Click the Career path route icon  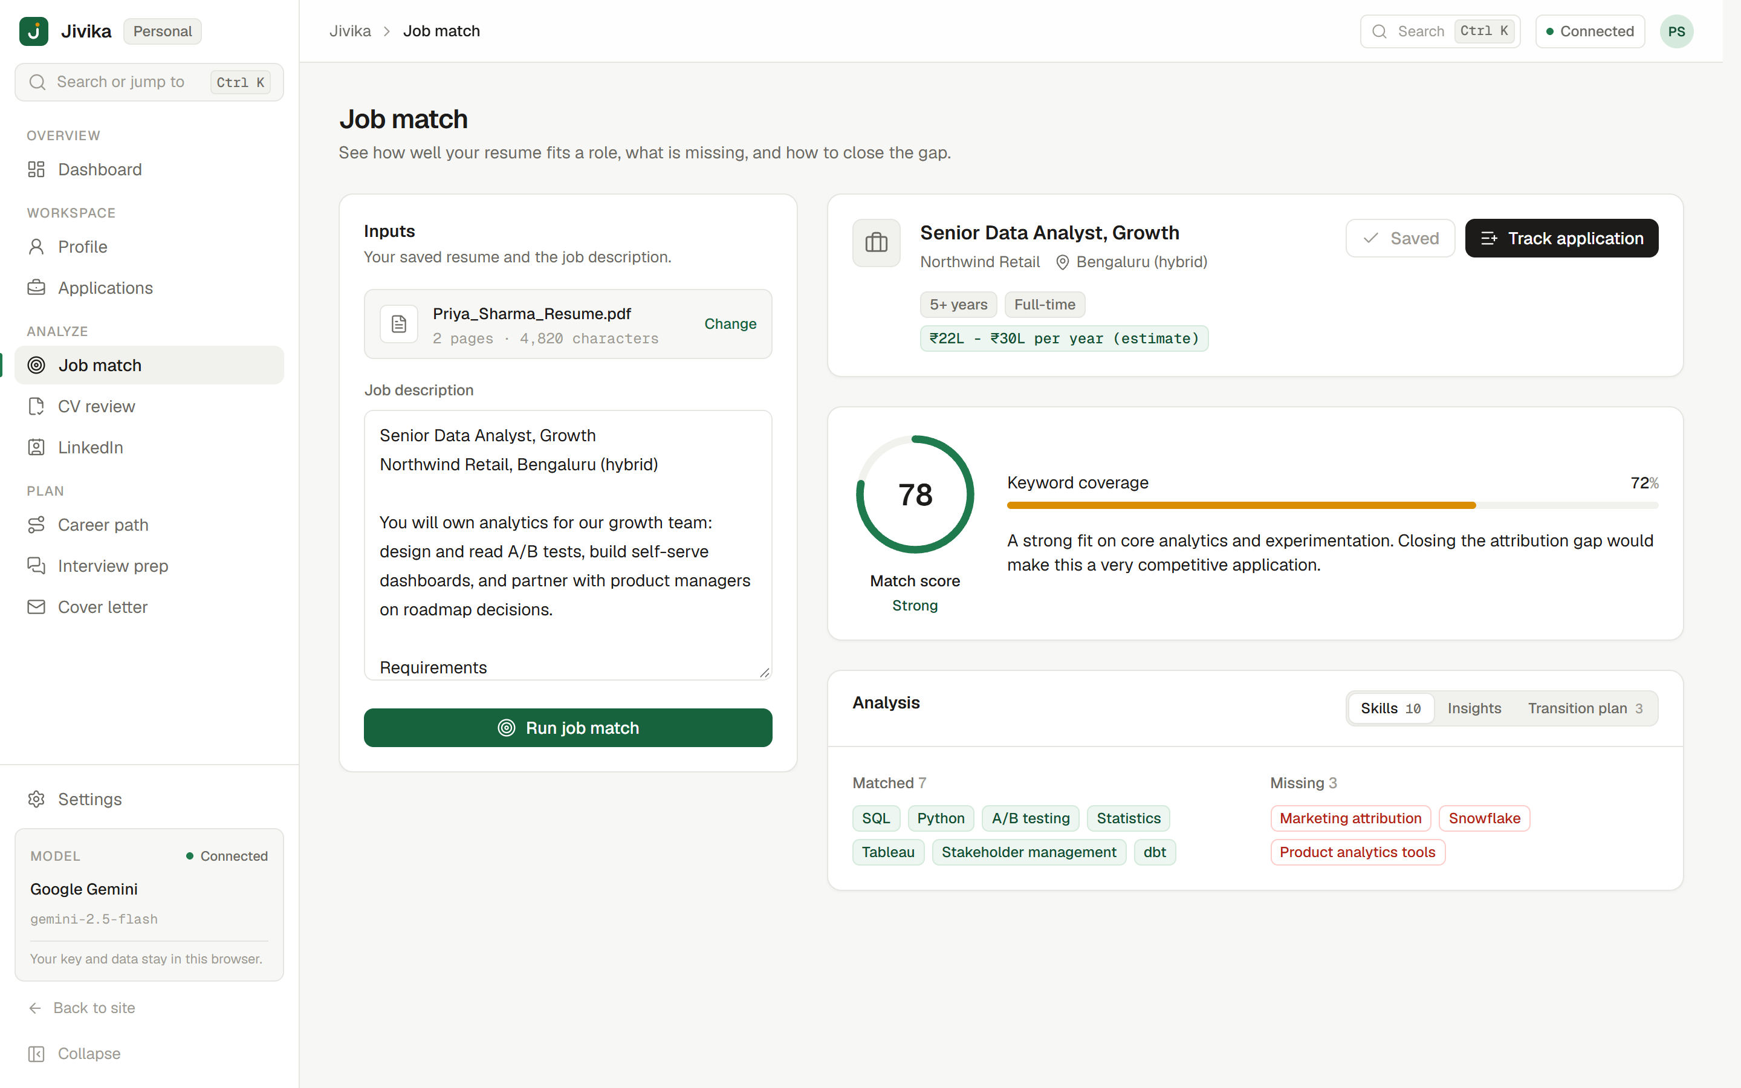[36, 525]
